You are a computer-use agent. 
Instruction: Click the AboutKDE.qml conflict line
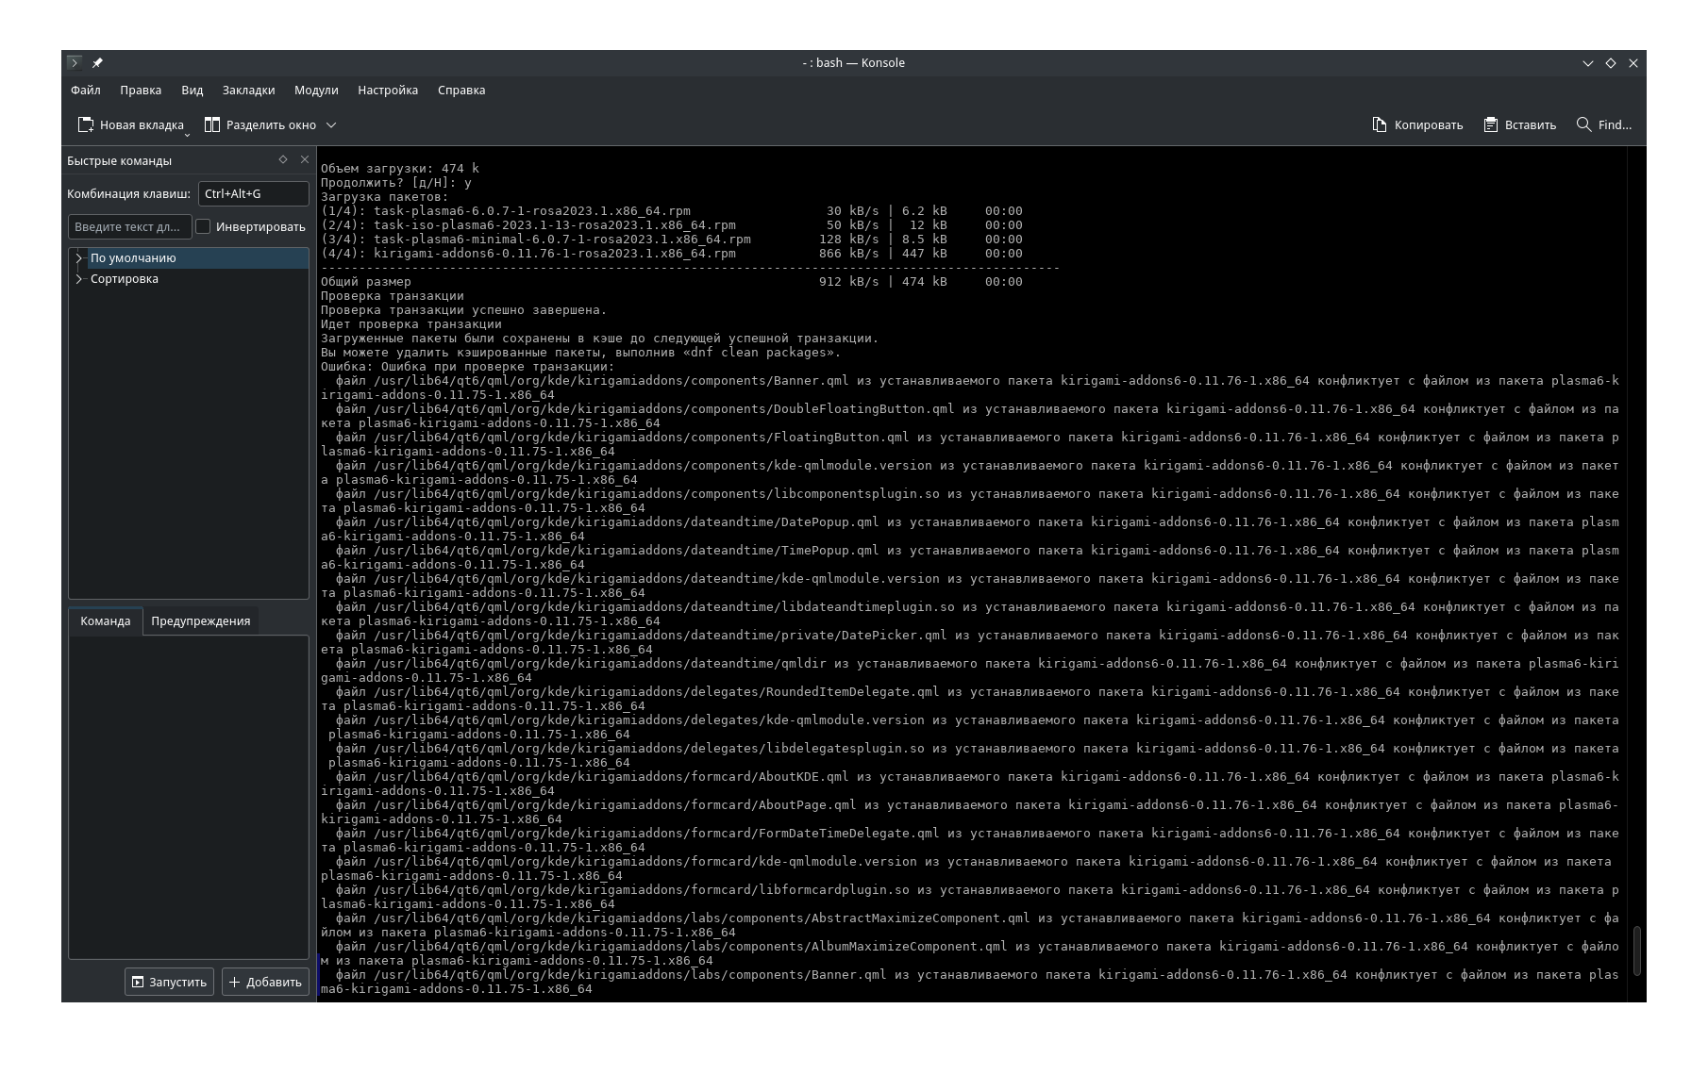(970, 784)
